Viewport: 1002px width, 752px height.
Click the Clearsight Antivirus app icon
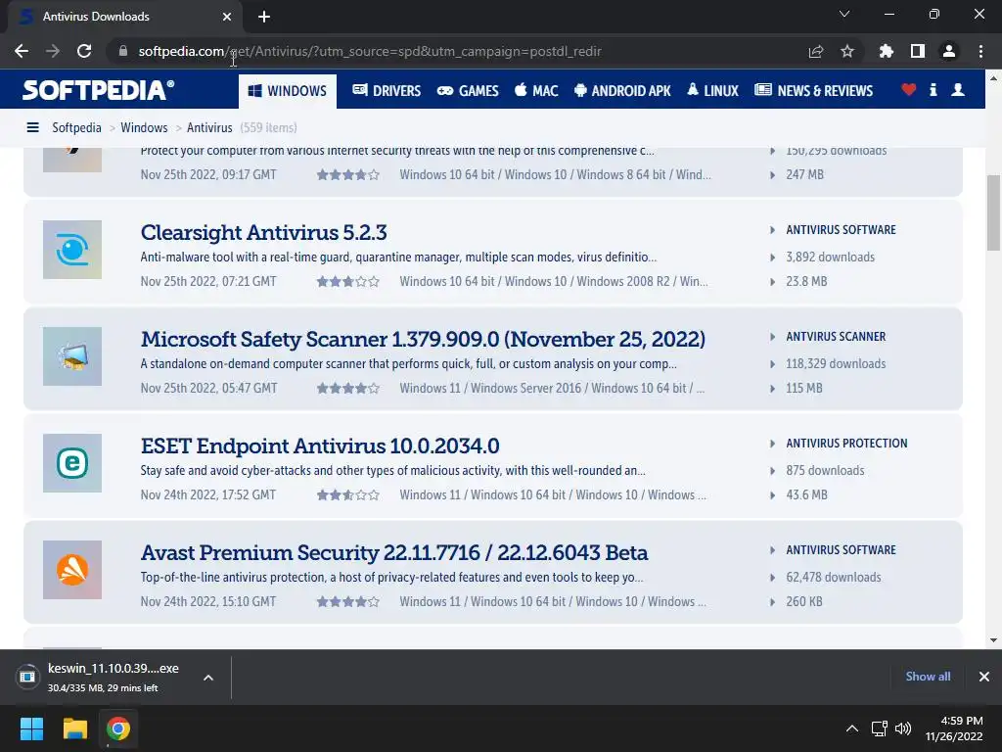(72, 250)
